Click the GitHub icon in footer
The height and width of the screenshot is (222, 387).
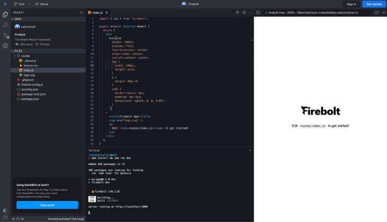[18, 219]
